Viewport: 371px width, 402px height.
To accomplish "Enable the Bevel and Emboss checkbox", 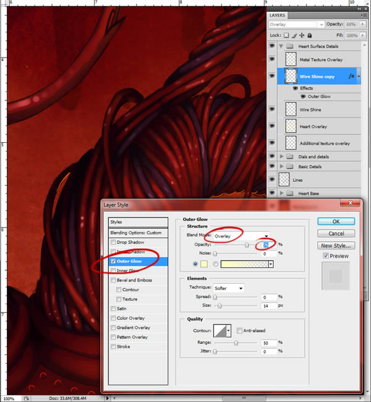I will 113,280.
